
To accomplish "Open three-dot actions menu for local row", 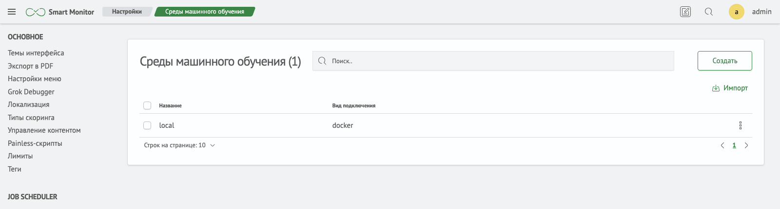I will click(x=740, y=125).
